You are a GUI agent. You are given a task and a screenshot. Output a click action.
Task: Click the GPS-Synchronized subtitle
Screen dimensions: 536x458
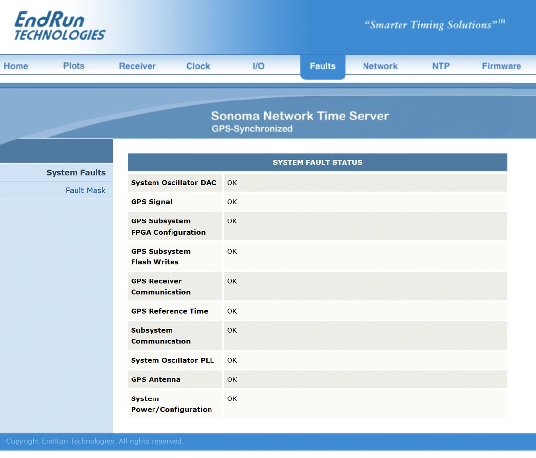[252, 129]
